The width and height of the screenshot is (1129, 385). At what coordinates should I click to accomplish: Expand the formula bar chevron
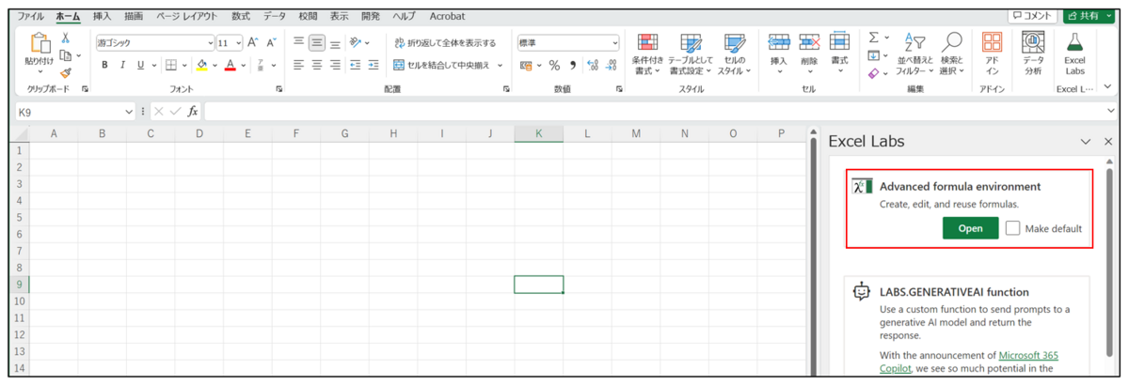coord(1110,111)
